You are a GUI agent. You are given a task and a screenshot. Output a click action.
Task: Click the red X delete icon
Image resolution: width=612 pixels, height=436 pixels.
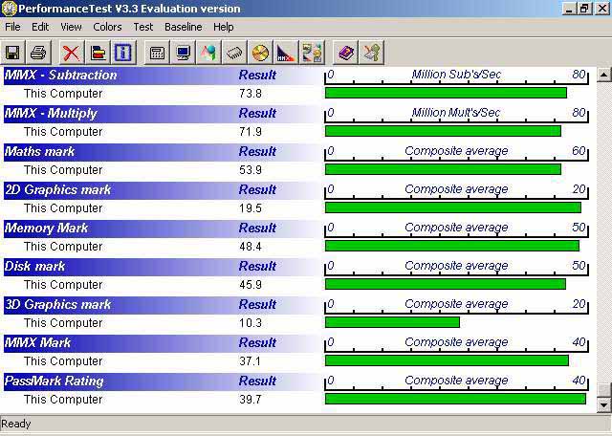(x=71, y=53)
